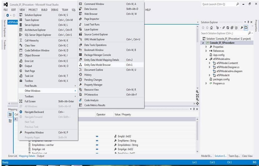The width and height of the screenshot is (259, 166).
Task: Open the PROJECT menu in the menu bar
Action: 33,10
